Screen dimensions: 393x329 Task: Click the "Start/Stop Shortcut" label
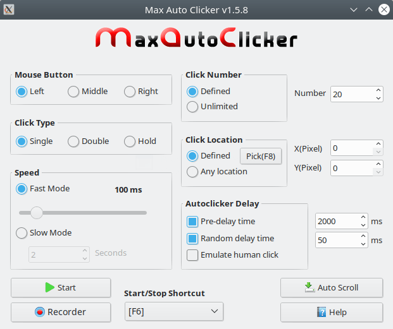click(x=165, y=293)
